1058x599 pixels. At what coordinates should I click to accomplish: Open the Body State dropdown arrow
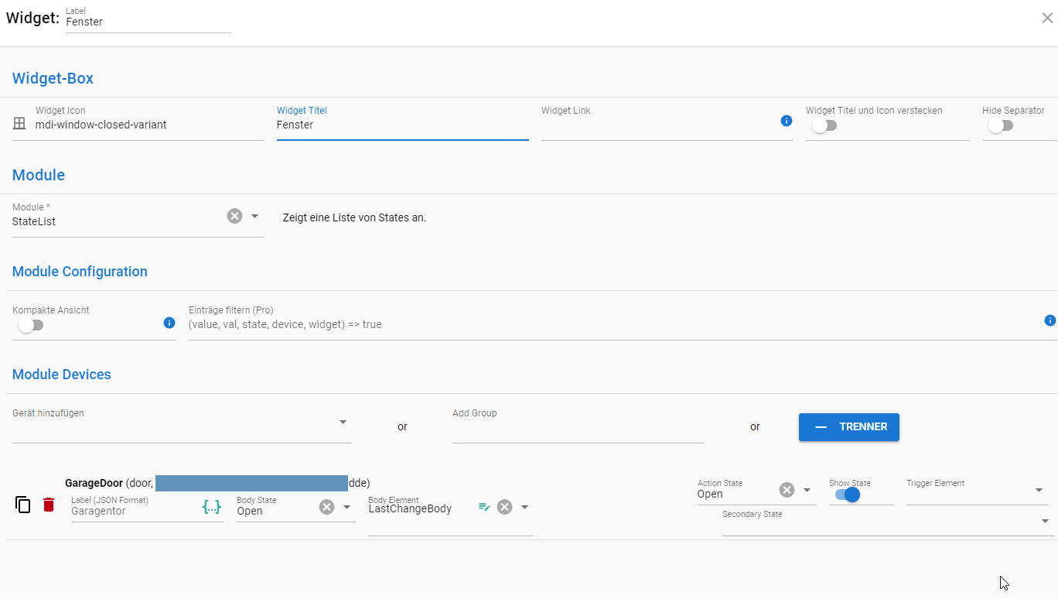coord(346,507)
